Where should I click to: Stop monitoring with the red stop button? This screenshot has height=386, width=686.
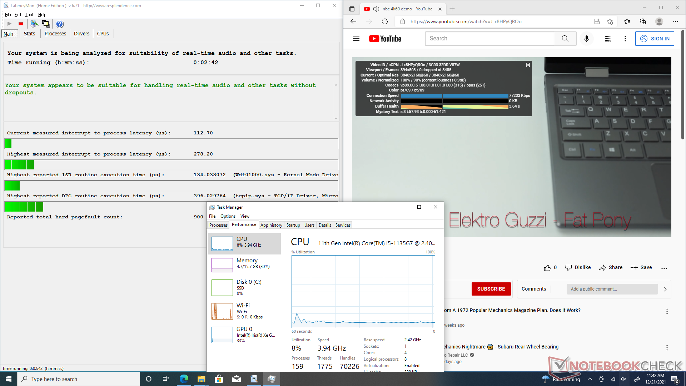point(21,24)
